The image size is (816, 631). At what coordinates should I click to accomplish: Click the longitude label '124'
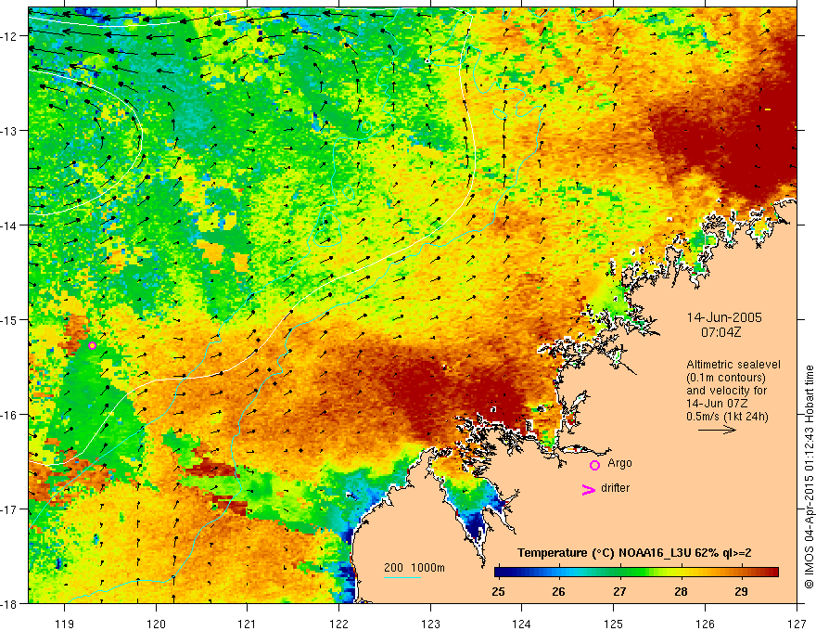522,624
